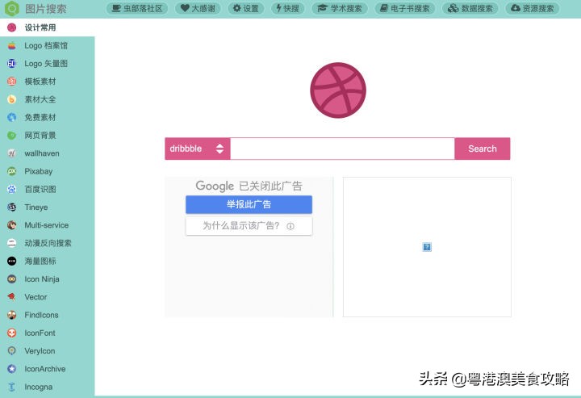Screen dimensions: 581x398
Task: Click 为什么显示该广告? button
Action: [249, 226]
